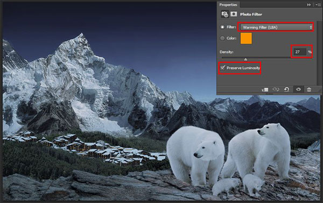Open the orange filter color swatch
Screen dimensions: 323x203
(246, 38)
